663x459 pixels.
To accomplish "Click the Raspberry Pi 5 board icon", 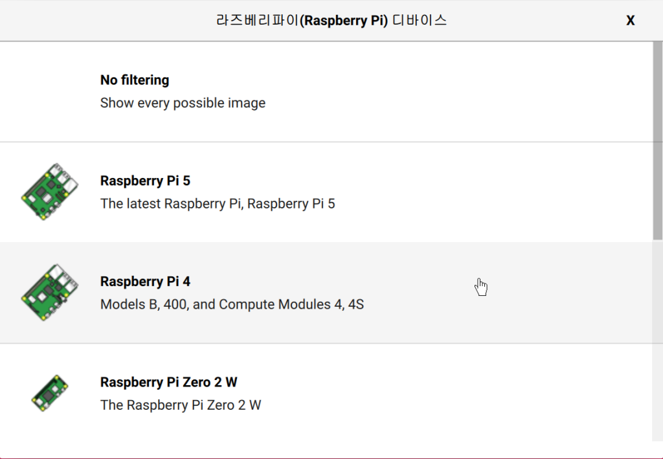I will click(50, 192).
